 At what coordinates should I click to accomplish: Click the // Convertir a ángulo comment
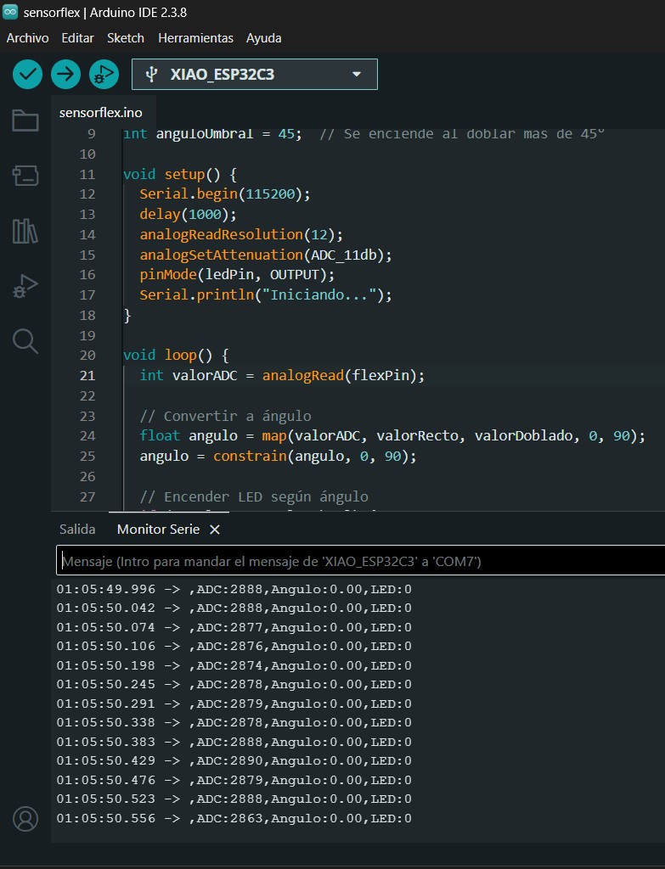point(225,416)
